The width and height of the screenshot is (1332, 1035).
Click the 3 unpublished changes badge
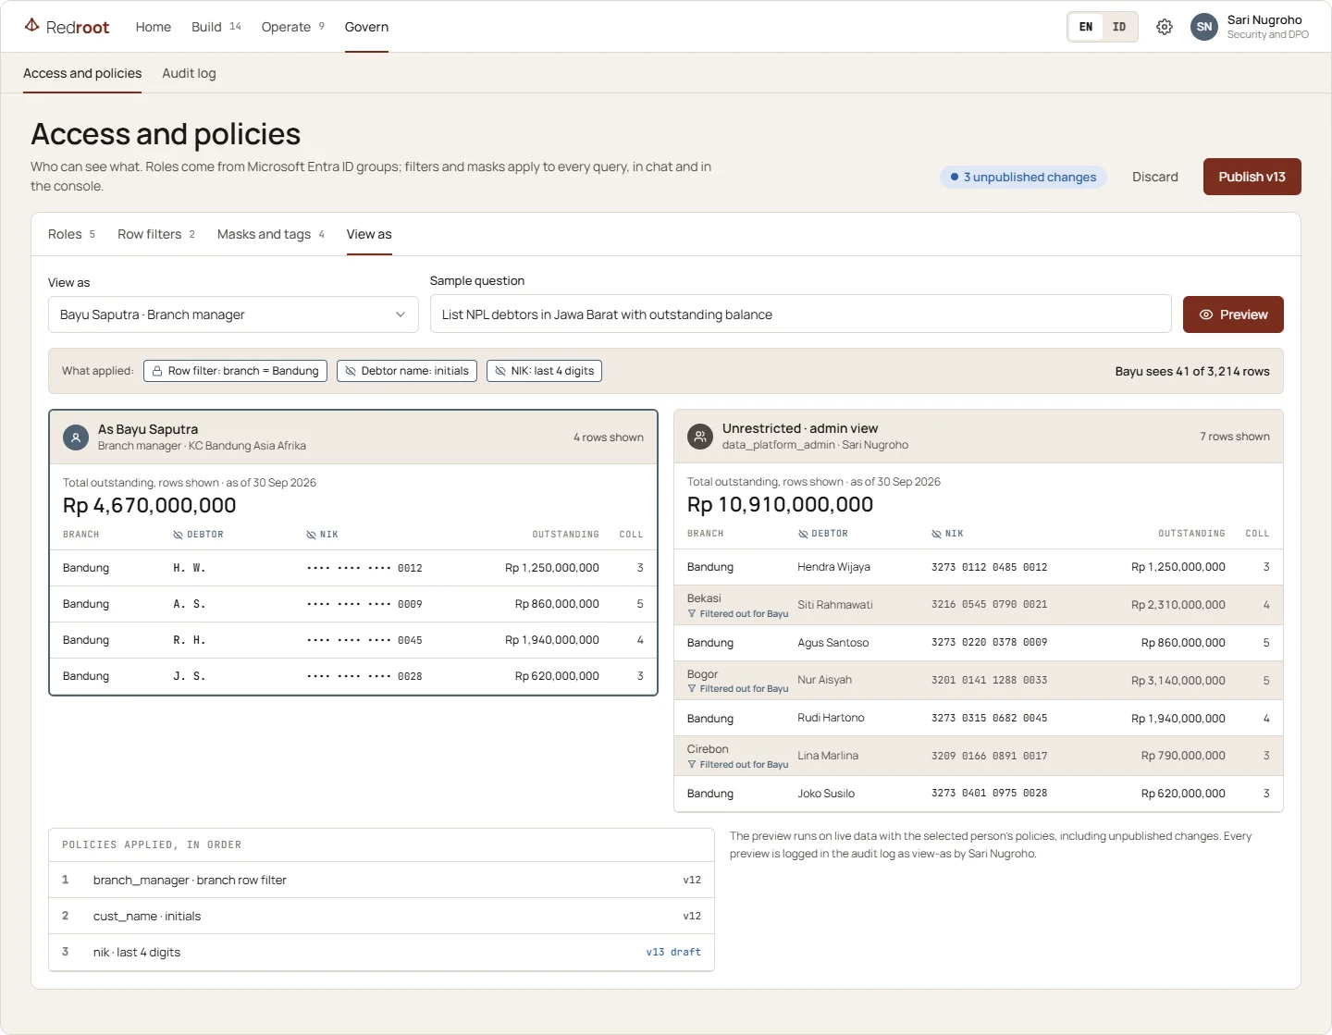pyautogui.click(x=1023, y=177)
